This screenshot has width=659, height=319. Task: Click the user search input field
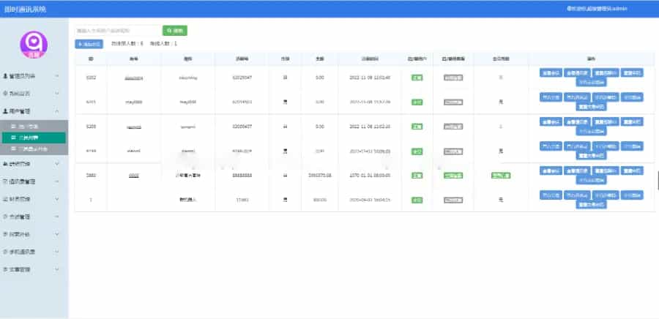(117, 31)
